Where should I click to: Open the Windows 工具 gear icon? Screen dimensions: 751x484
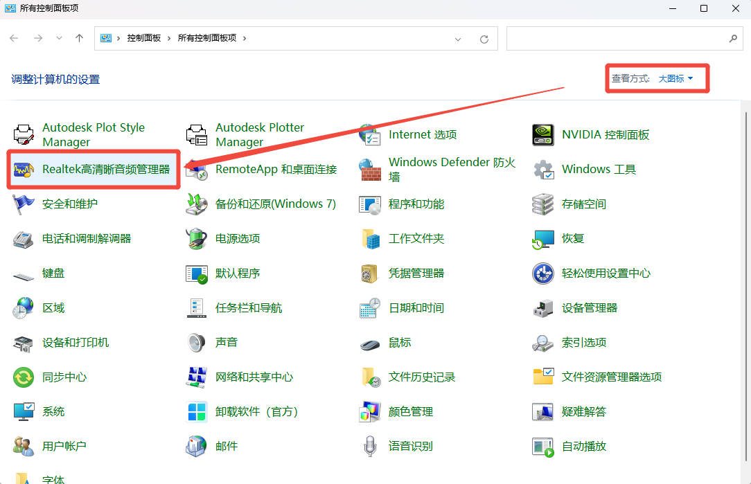click(542, 170)
